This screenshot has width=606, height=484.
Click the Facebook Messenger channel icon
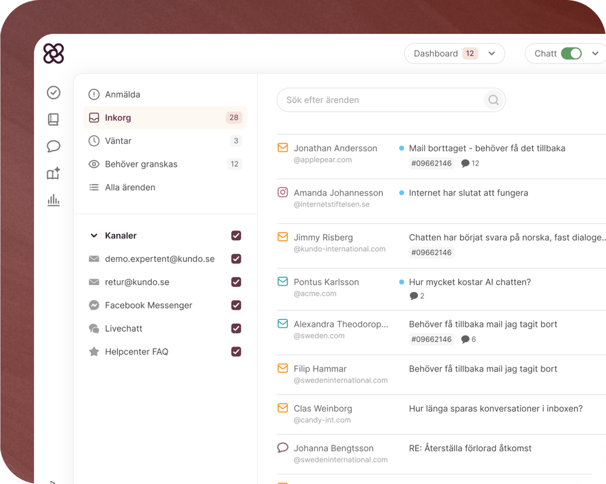click(x=94, y=306)
